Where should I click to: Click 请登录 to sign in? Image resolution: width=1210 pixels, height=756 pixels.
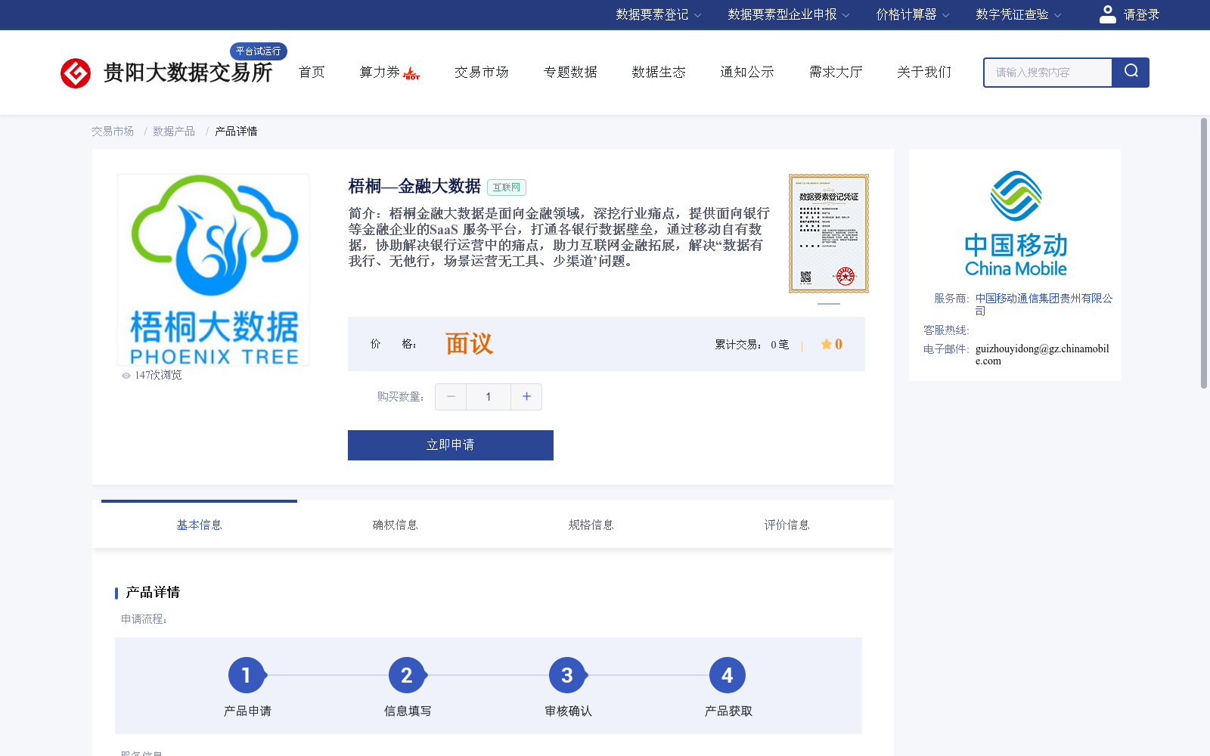pos(1141,14)
